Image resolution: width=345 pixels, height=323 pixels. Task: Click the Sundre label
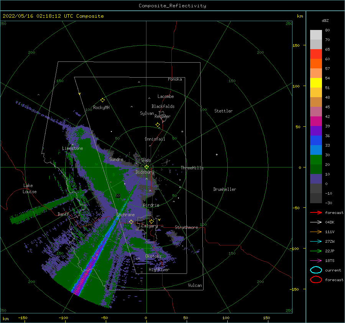[x=116, y=159]
